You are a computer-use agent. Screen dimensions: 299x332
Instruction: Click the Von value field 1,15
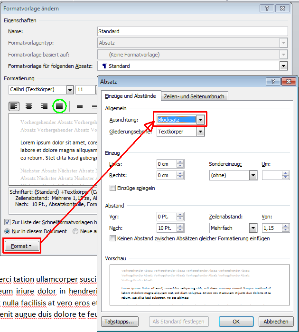(x=272, y=228)
